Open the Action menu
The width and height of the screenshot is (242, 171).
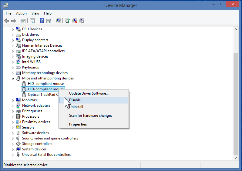pyautogui.click(x=21, y=13)
